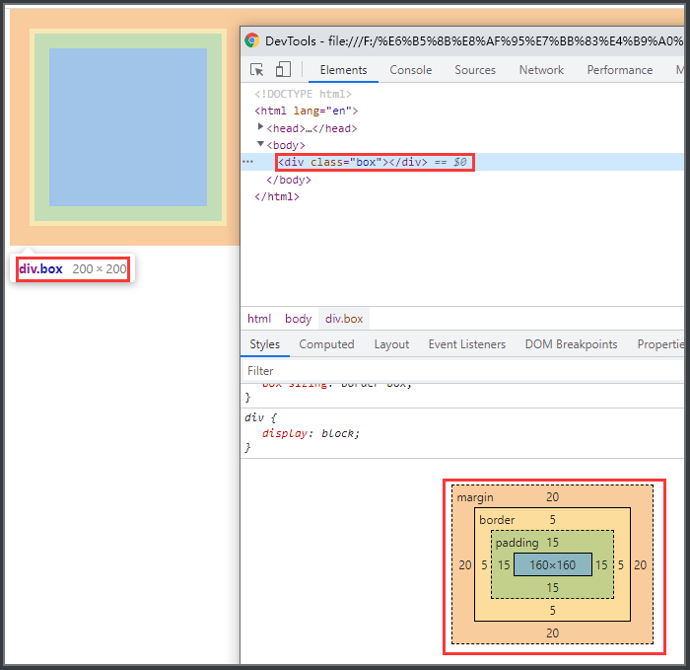This screenshot has height=670, width=690.
Task: Click the border label in box model
Action: (x=497, y=520)
